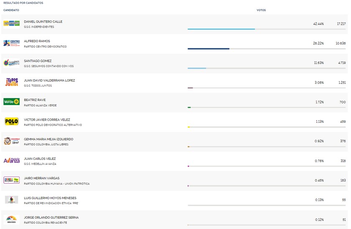Click the Seguimos Contando con Vos logo
351x229 pixels.
pos(11,63)
